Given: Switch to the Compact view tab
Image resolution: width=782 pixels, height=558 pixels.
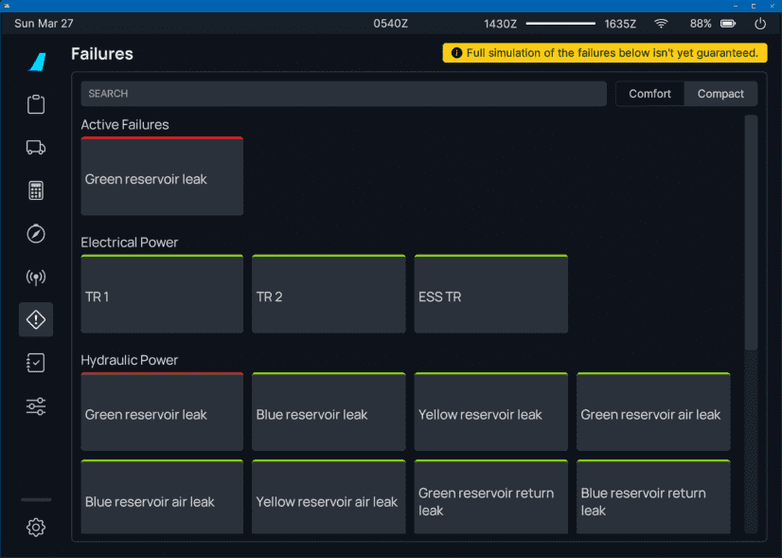Looking at the screenshot, I should pyautogui.click(x=720, y=94).
